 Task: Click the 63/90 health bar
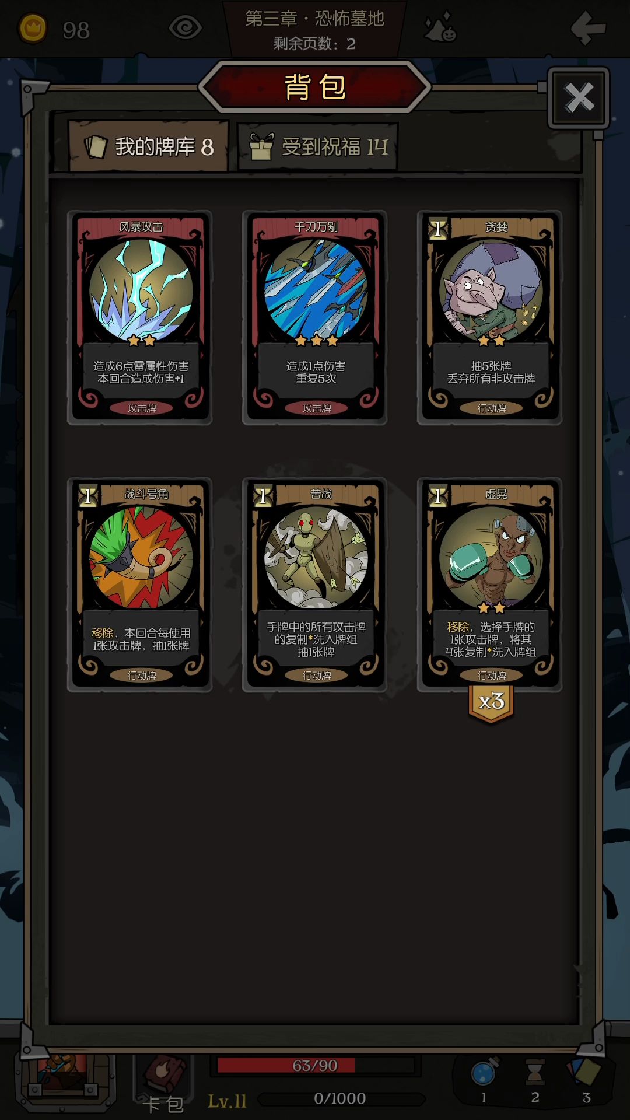315,1065
